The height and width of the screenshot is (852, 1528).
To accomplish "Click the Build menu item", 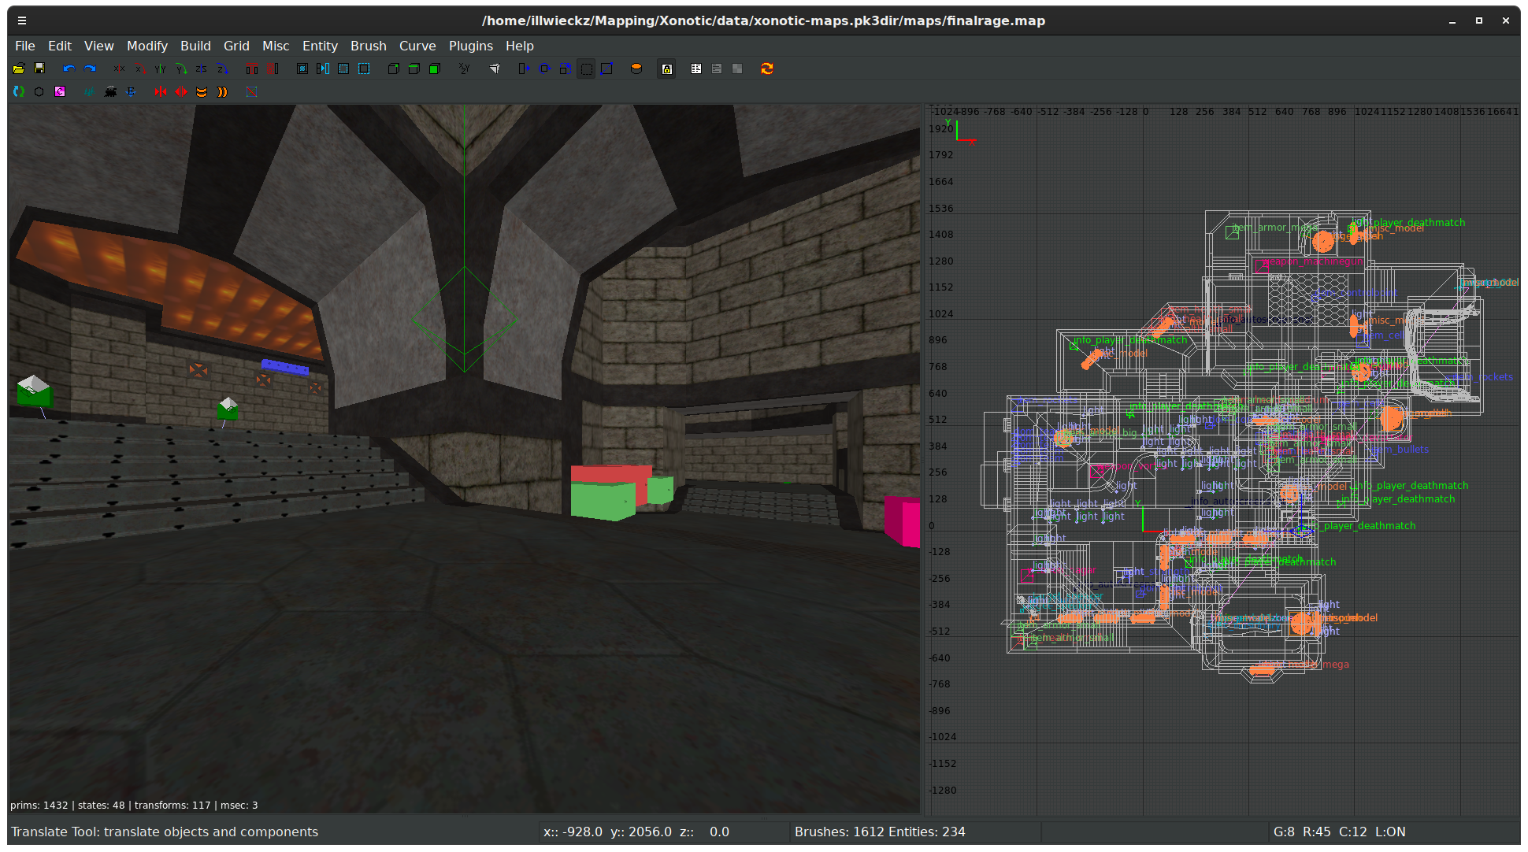I will [x=194, y=46].
